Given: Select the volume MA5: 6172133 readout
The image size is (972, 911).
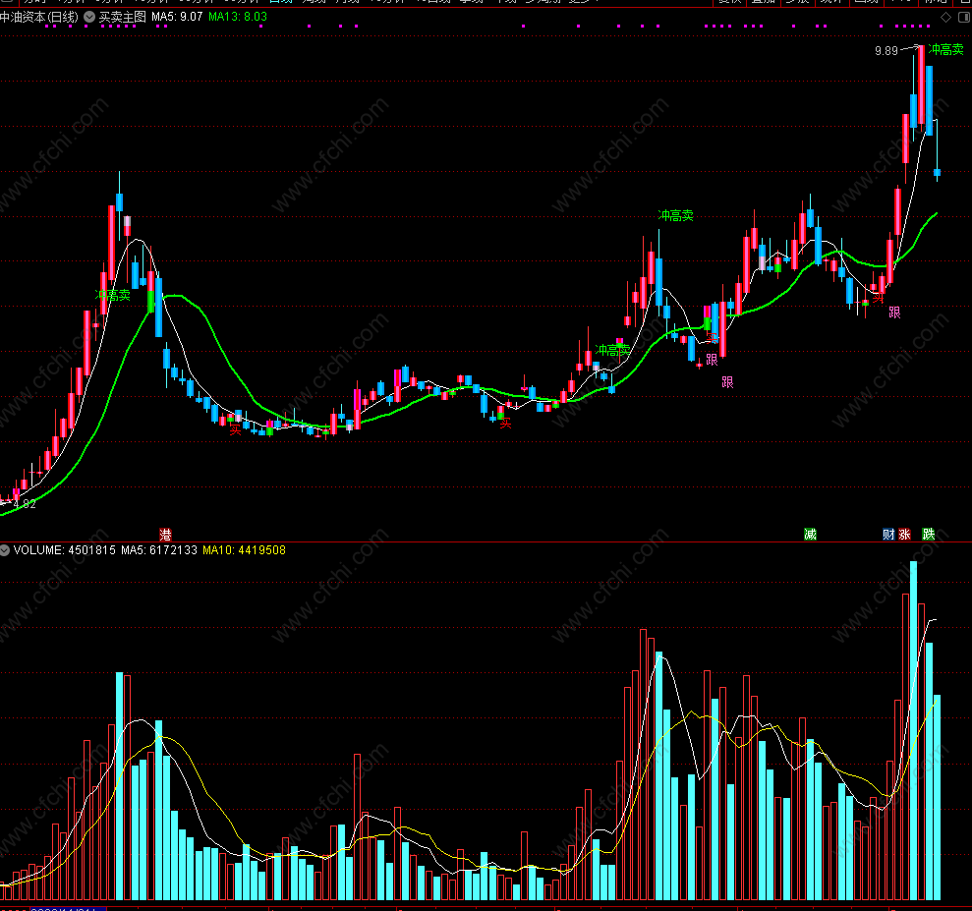Looking at the screenshot, I should (159, 549).
